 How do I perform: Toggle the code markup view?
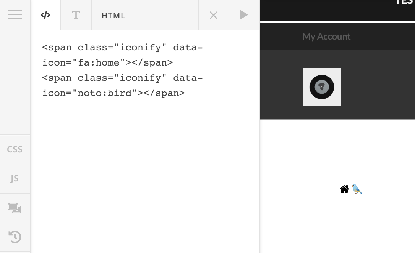(45, 15)
